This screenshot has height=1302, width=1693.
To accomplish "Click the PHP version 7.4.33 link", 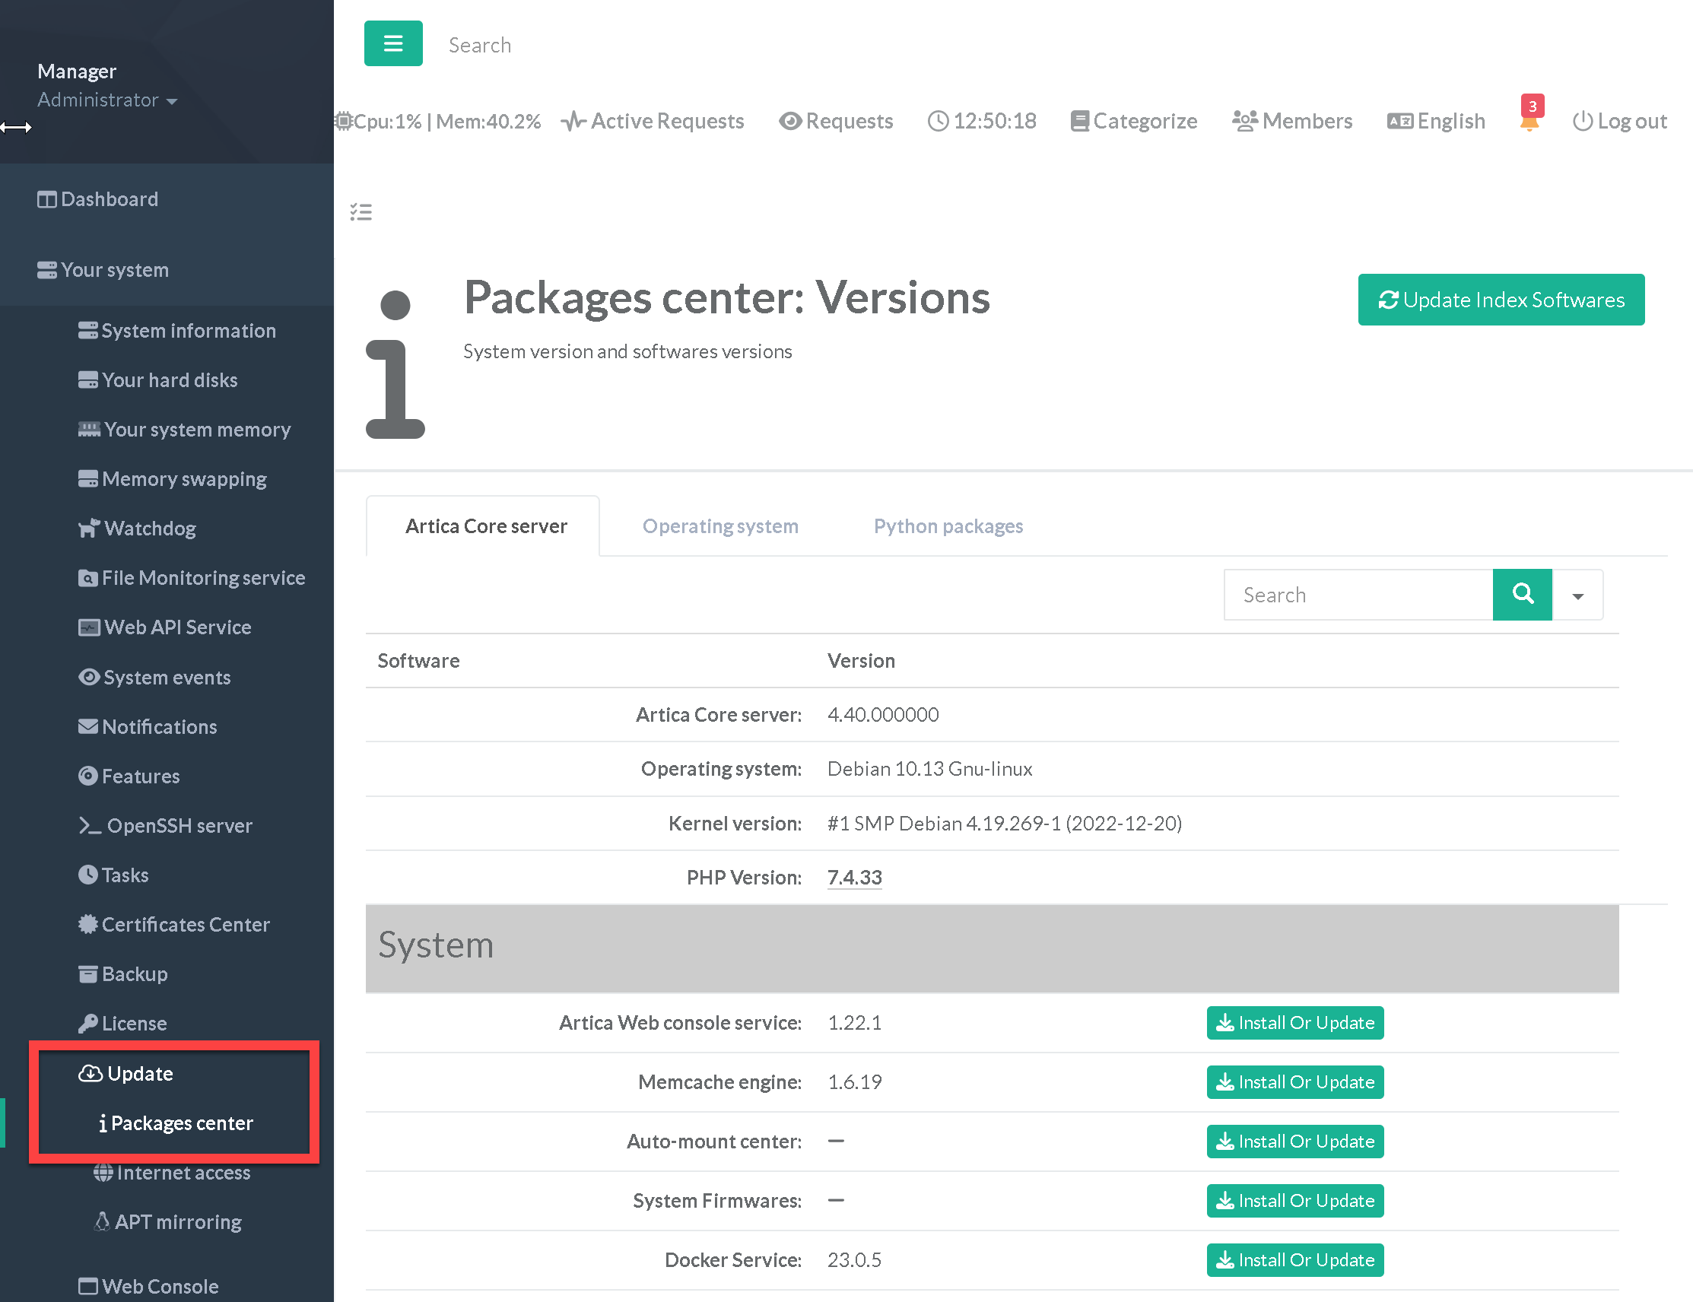I will pos(854,878).
